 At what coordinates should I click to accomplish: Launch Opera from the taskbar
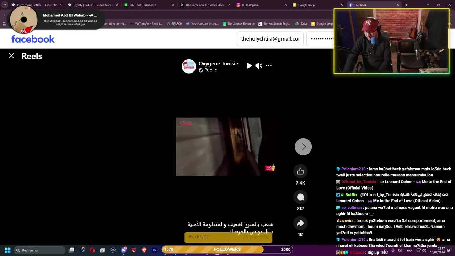(x=92, y=250)
